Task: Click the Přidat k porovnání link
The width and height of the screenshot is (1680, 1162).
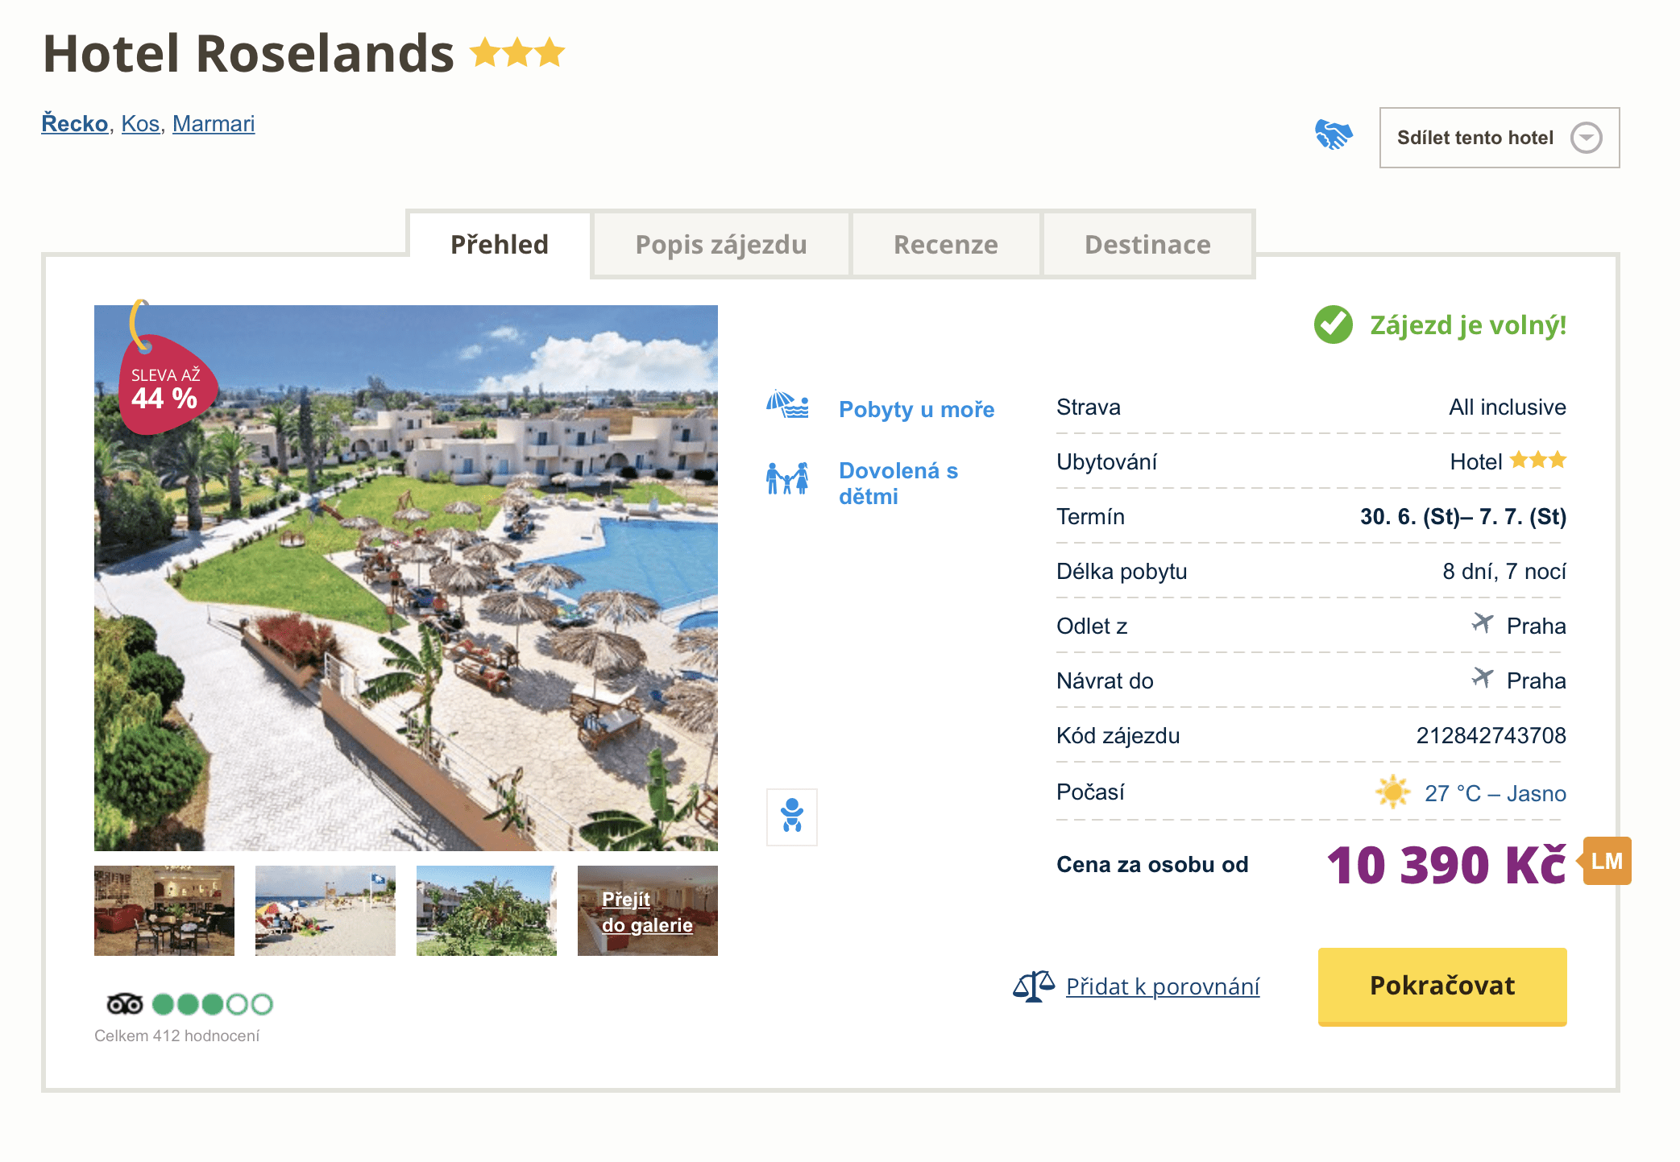Action: click(1162, 986)
